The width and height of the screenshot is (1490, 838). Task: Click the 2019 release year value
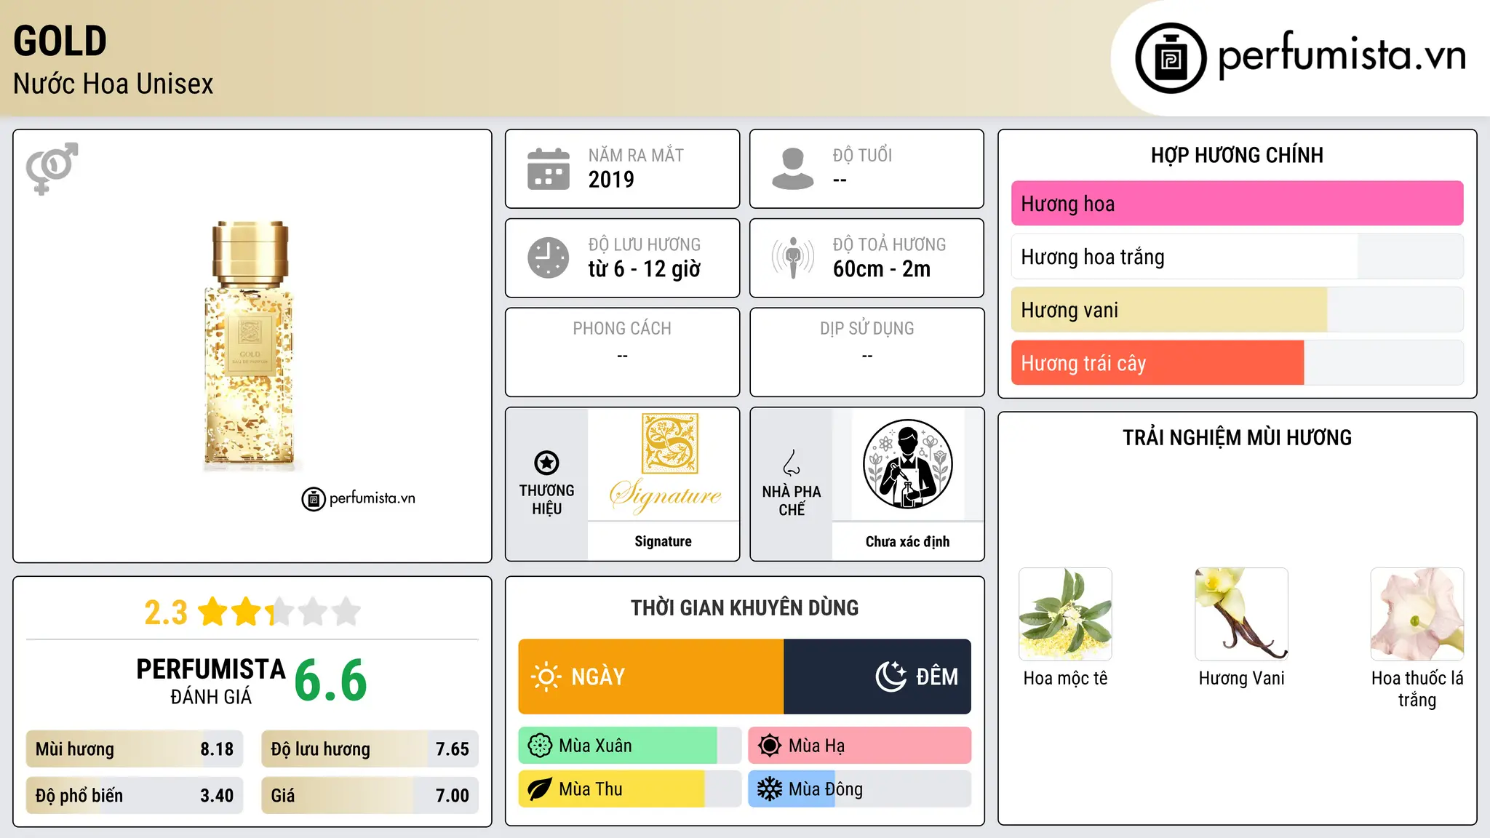[x=611, y=180]
